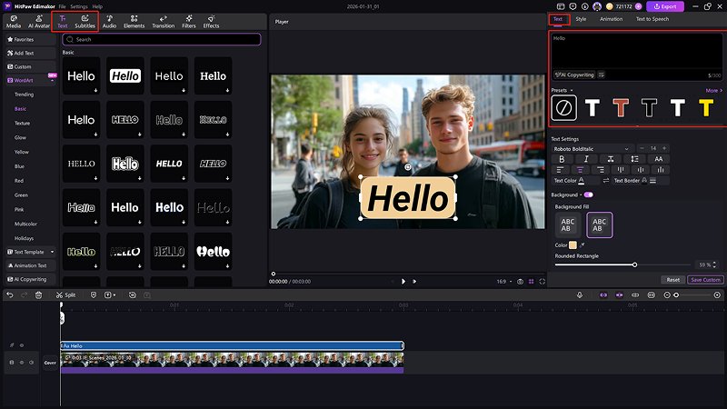Toggle the player grid layout icon
This screenshot has width=727, height=409.
click(532, 282)
